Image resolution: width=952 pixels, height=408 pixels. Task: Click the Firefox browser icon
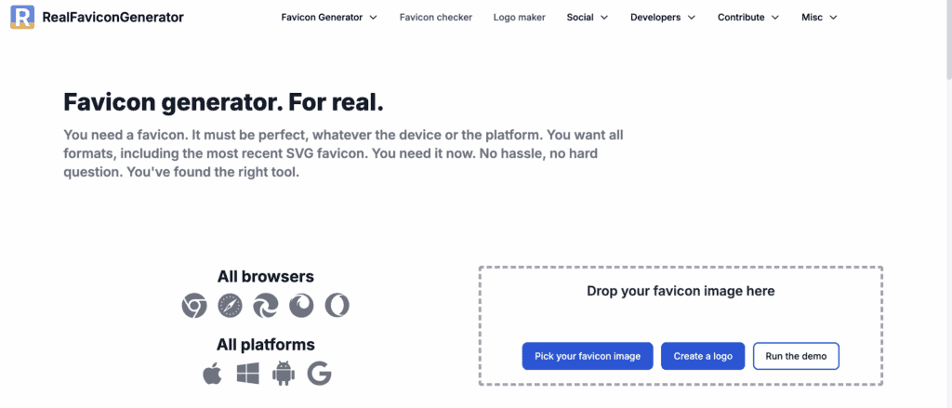coord(301,305)
